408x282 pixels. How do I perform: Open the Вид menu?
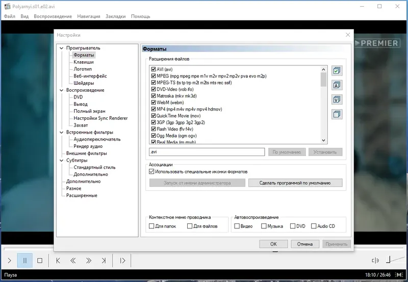click(24, 16)
